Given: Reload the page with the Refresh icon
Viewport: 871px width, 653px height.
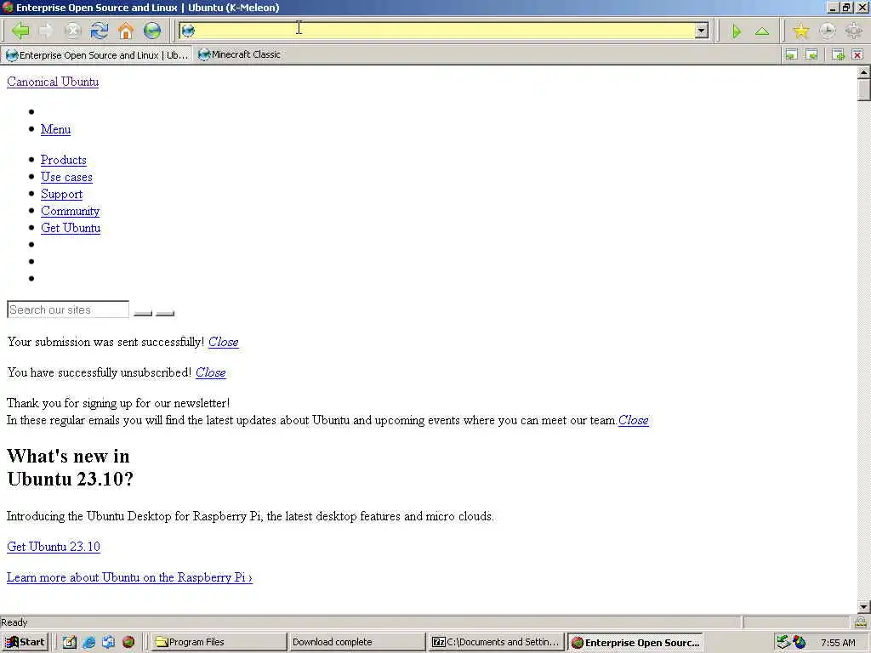Looking at the screenshot, I should click(x=100, y=31).
